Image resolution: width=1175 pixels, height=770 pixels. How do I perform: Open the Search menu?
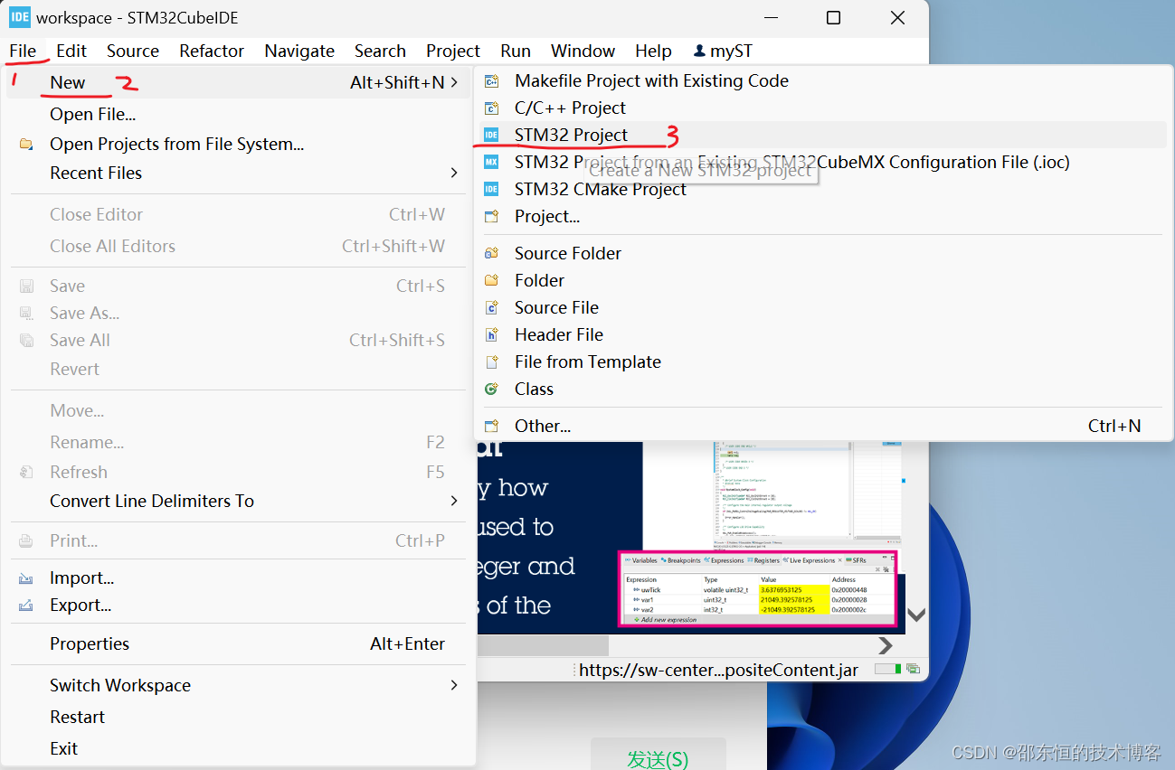pos(380,51)
